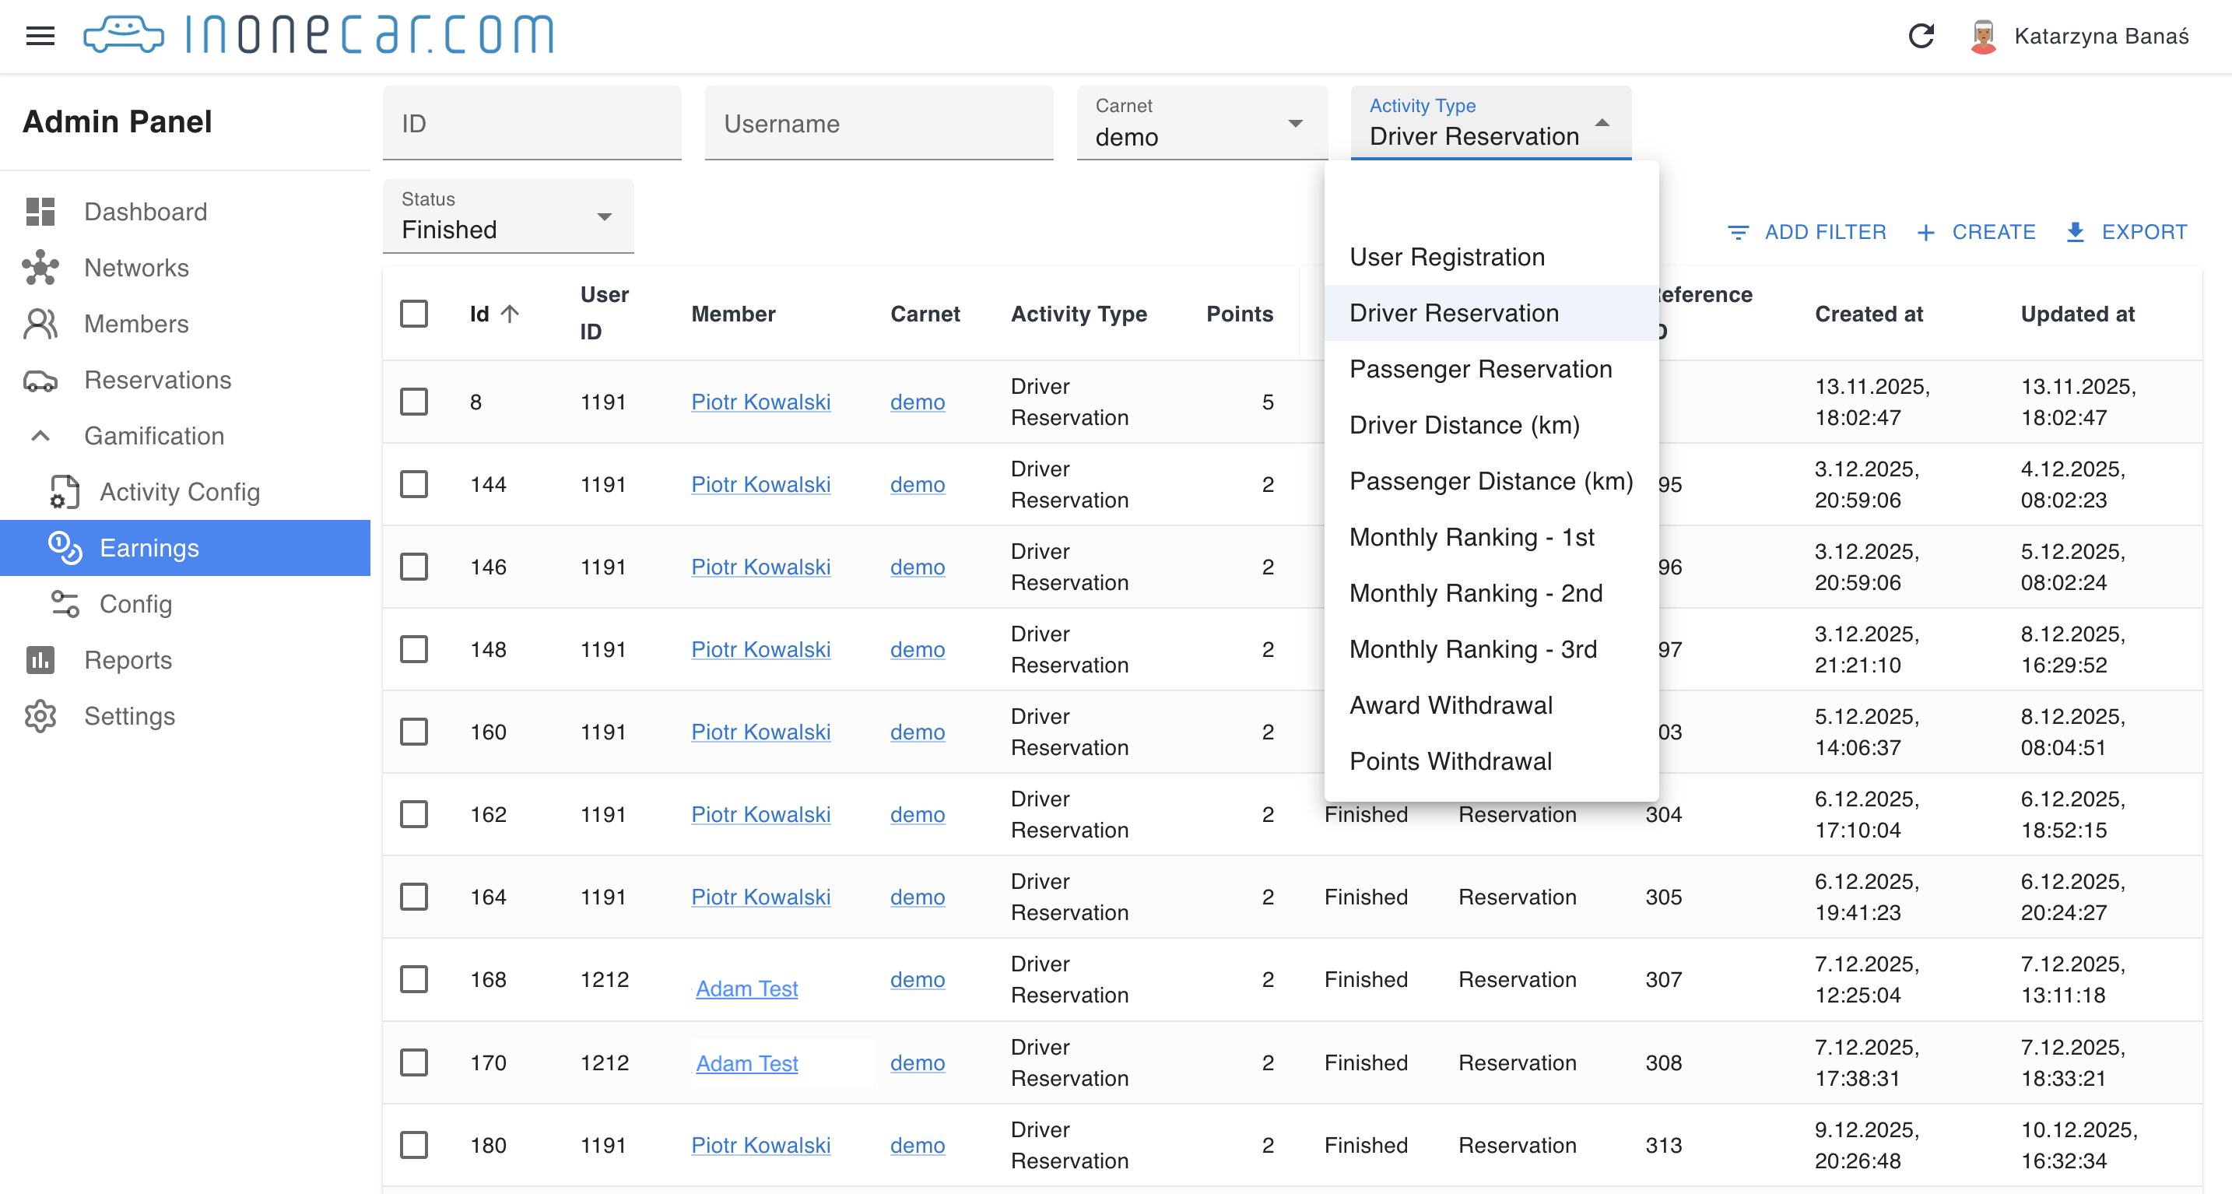Expand the Status Finished dropdown
This screenshot has height=1194, width=2232.
tap(507, 216)
